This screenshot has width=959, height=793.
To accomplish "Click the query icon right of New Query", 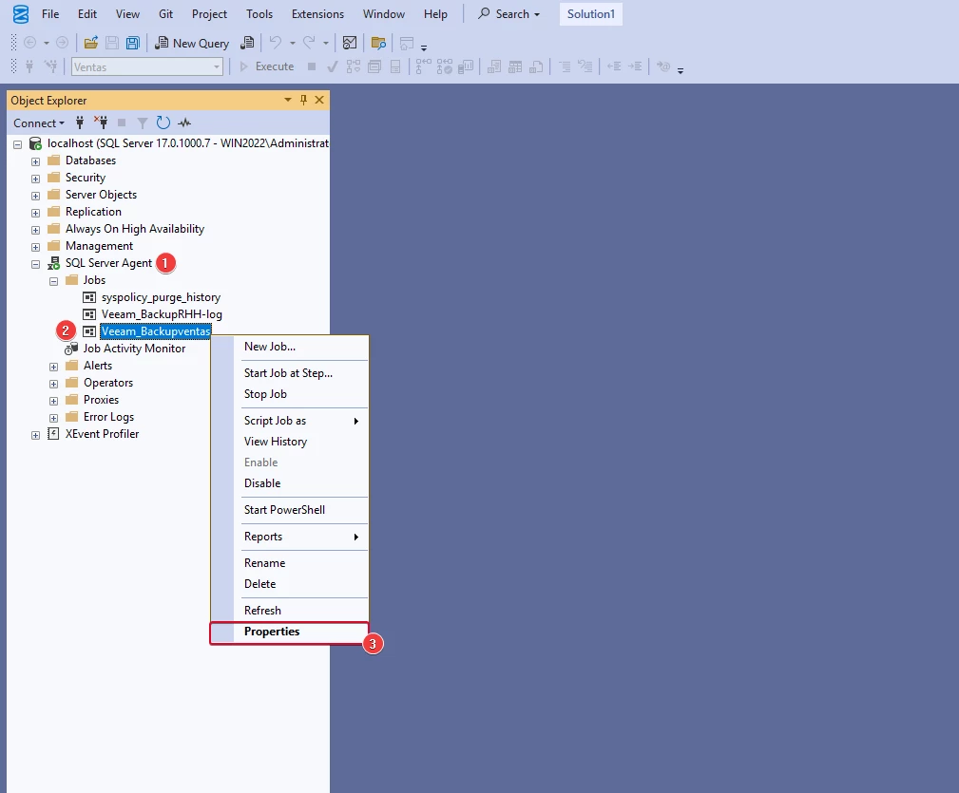I will tap(247, 43).
